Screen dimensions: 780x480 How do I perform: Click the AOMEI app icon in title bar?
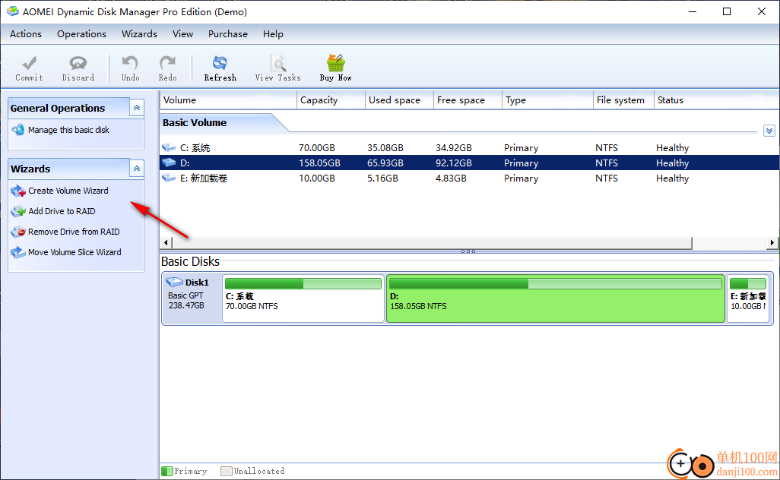coord(12,11)
